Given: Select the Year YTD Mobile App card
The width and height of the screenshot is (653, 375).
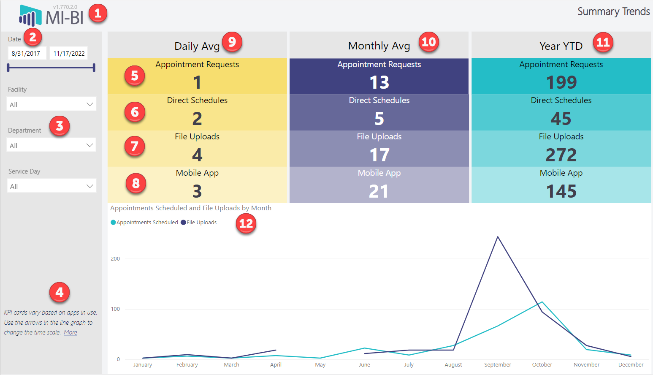Looking at the screenshot, I should [561, 185].
